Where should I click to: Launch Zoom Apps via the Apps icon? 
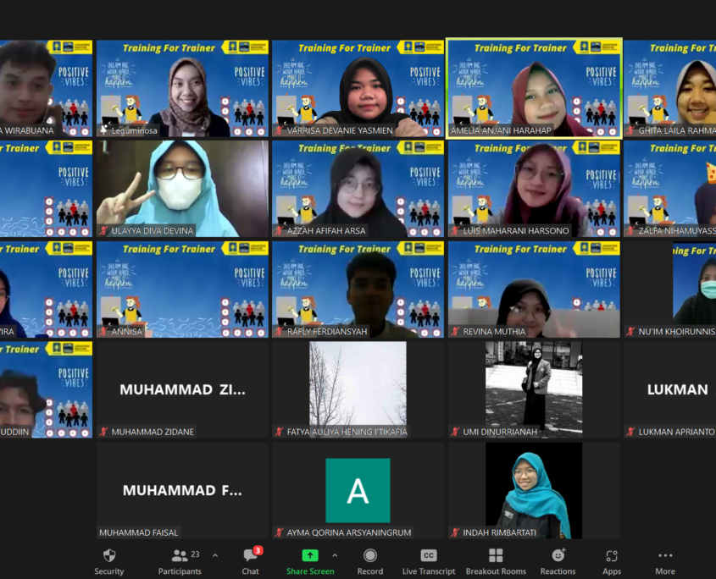(x=611, y=559)
